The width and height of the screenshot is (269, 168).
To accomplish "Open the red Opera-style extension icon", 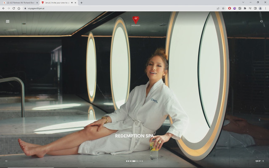I will (x=229, y=8).
